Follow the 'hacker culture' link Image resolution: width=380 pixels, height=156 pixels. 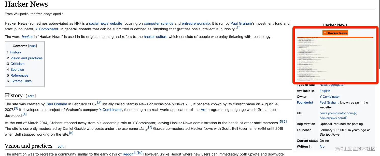tap(156, 37)
